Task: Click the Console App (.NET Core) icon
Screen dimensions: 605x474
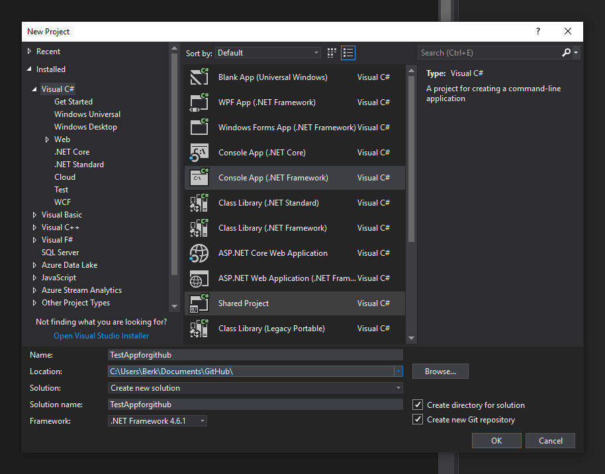Action: click(199, 152)
